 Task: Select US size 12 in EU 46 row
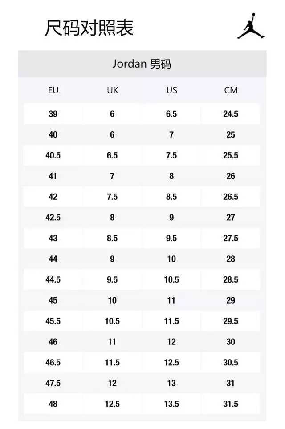pyautogui.click(x=171, y=342)
